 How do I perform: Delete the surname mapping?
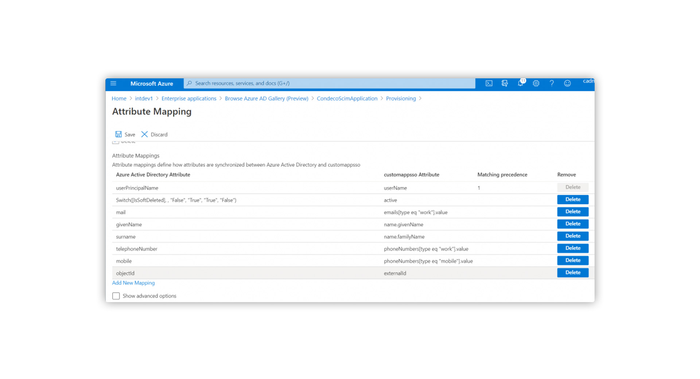573,236
